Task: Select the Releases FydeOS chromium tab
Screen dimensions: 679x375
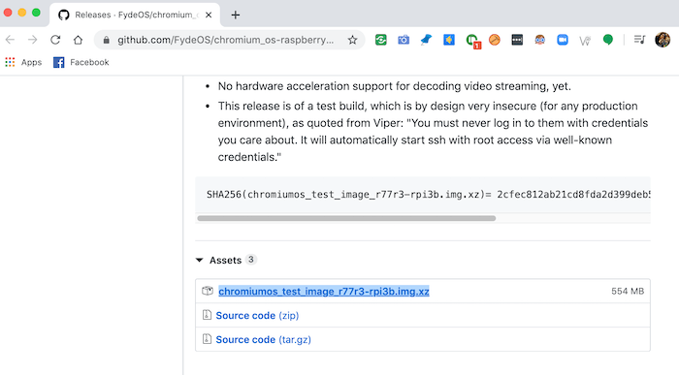Action: click(135, 16)
